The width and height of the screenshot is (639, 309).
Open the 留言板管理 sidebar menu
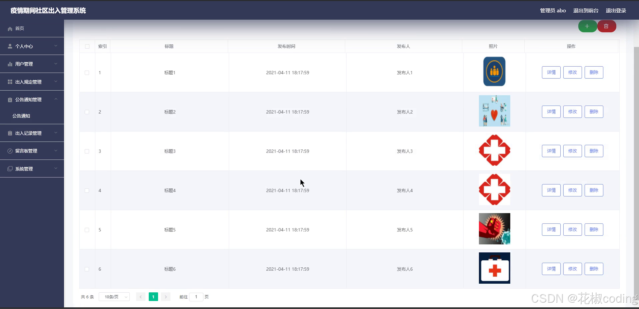[x=32, y=151]
